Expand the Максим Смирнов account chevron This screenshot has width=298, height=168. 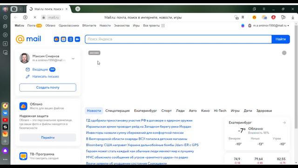[x=73, y=59]
